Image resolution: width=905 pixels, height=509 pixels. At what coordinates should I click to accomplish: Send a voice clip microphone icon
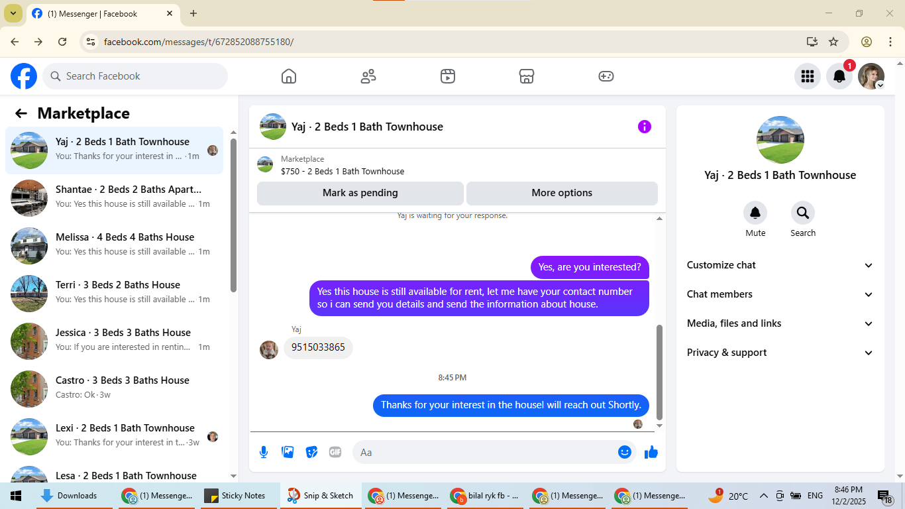pos(264,452)
